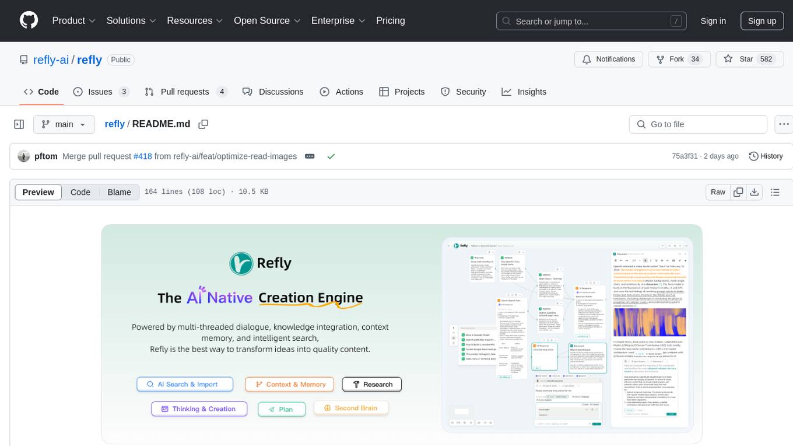This screenshot has width=793, height=446.
Task: Download the raw file
Action: 754,192
